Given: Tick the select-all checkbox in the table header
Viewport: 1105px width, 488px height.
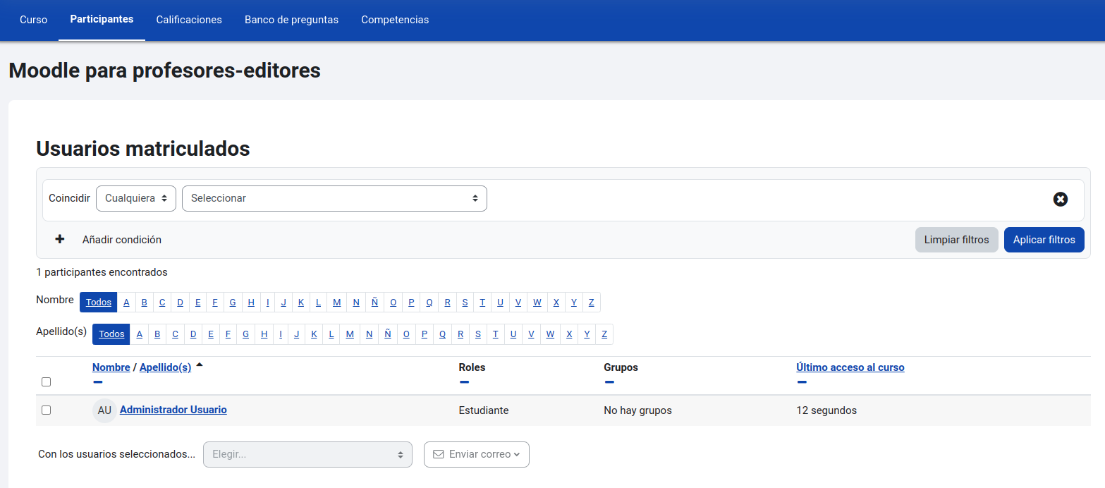Looking at the screenshot, I should coord(46,382).
